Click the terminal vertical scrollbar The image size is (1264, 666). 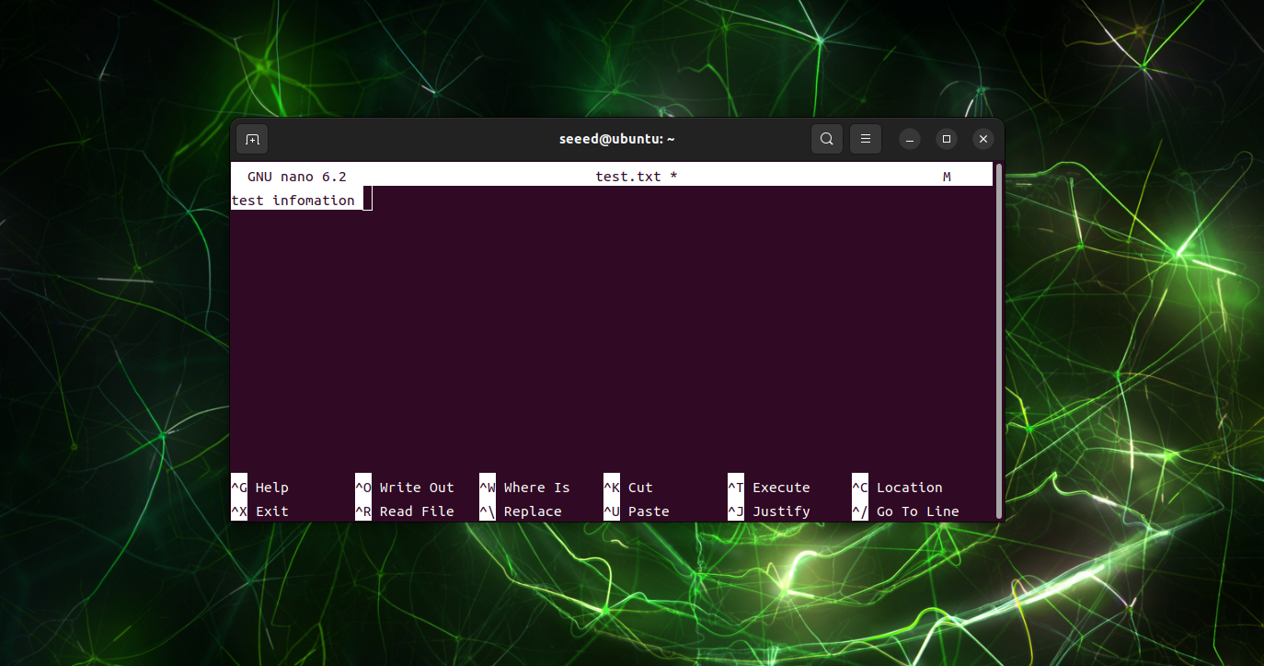coord(999,341)
